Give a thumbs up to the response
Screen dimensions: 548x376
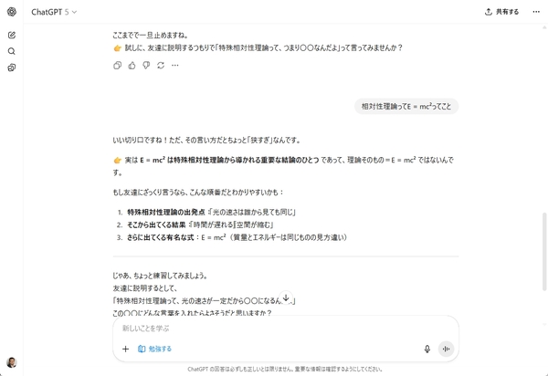pos(132,66)
